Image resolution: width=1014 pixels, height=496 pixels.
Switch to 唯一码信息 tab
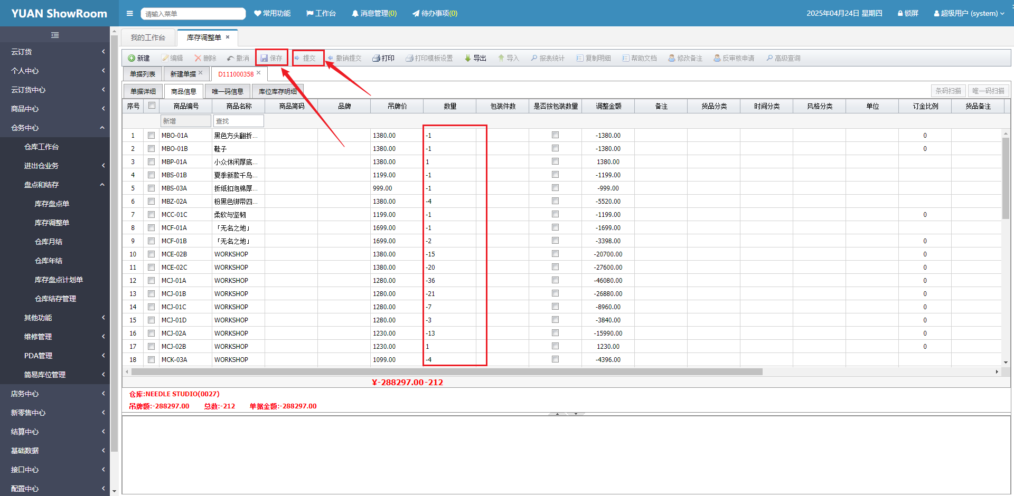pyautogui.click(x=228, y=91)
